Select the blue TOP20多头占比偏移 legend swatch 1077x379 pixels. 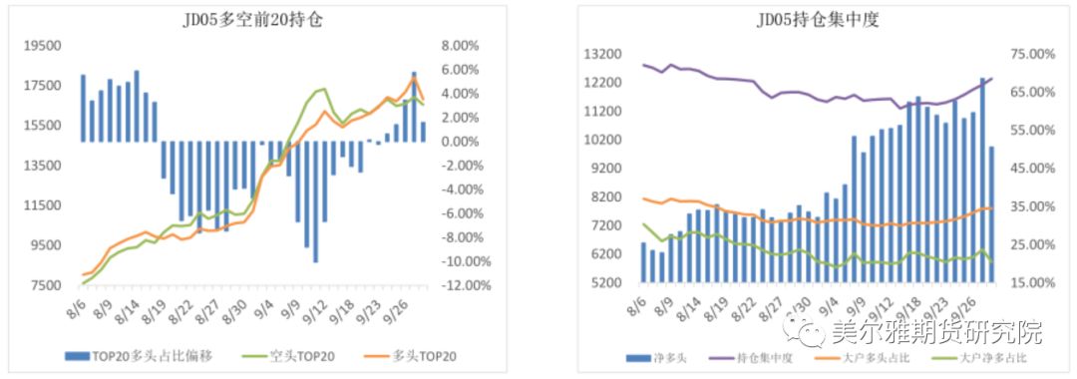click(78, 356)
